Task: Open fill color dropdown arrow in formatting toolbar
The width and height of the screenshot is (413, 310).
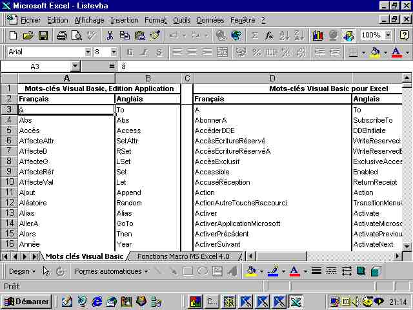Action: 385,52
